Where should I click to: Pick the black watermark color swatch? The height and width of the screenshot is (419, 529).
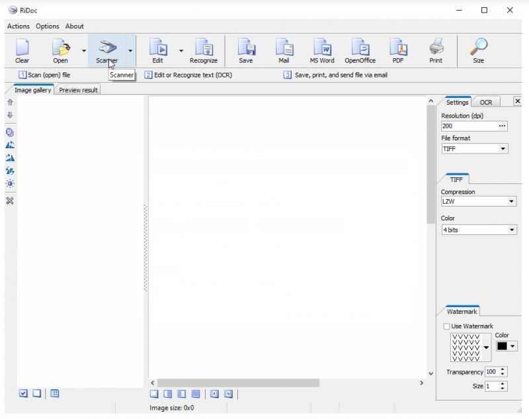(502, 346)
